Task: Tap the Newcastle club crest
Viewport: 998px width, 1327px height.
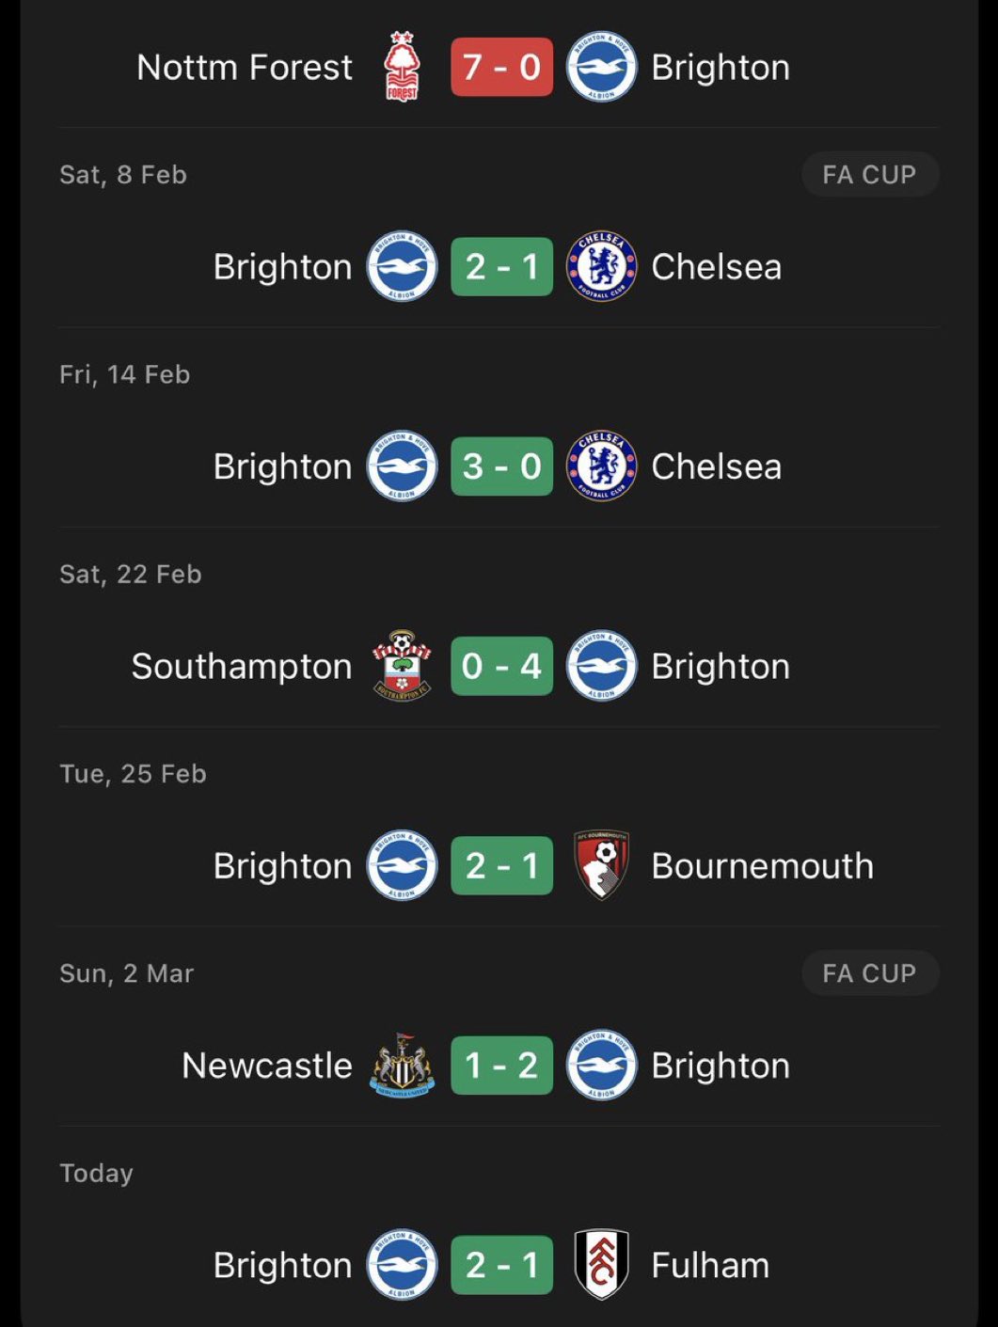Action: click(x=402, y=1066)
